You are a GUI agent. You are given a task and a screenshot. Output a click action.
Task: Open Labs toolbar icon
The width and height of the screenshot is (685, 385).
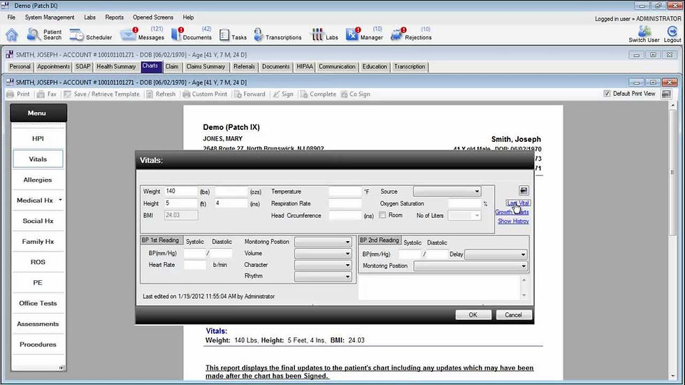324,35
